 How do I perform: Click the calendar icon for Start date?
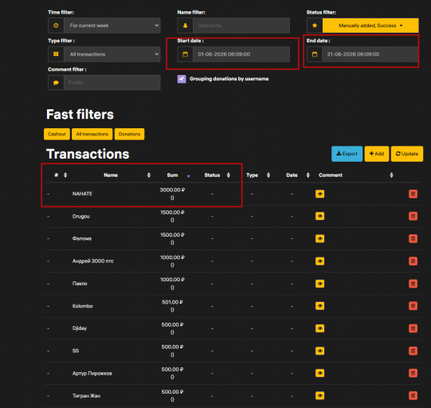pos(186,54)
